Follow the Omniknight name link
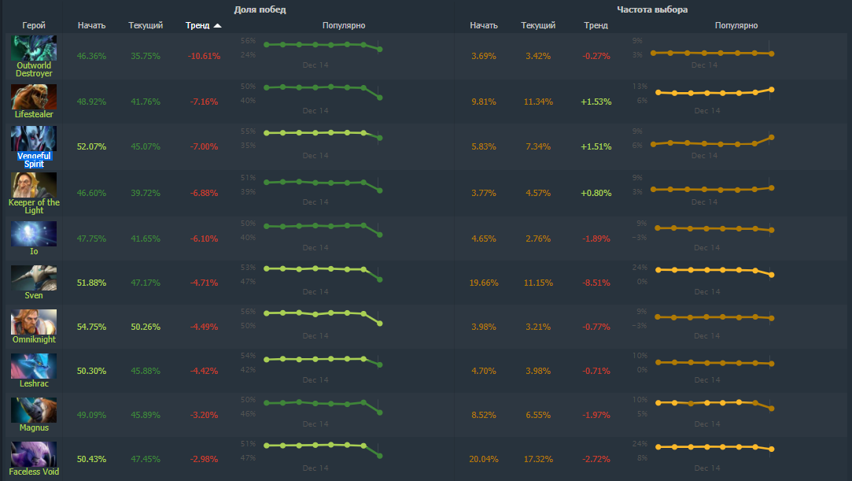852x481 pixels. pos(34,339)
